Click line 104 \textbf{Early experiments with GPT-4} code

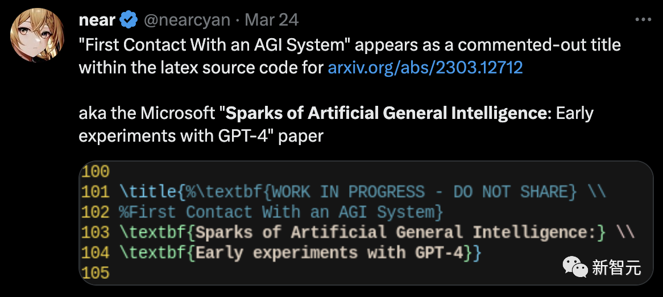click(x=300, y=253)
